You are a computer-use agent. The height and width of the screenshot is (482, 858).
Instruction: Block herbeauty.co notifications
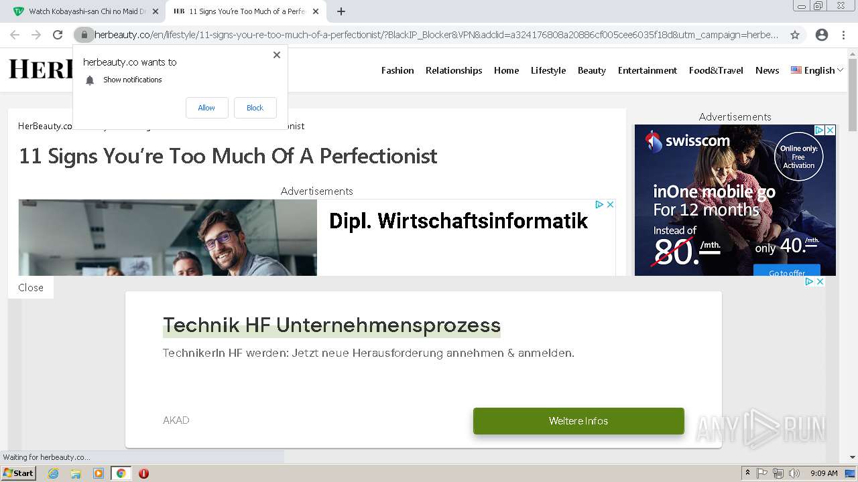tap(255, 108)
